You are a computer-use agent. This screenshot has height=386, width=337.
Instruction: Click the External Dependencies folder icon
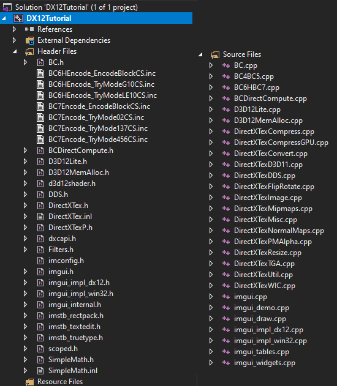[x=29, y=40]
